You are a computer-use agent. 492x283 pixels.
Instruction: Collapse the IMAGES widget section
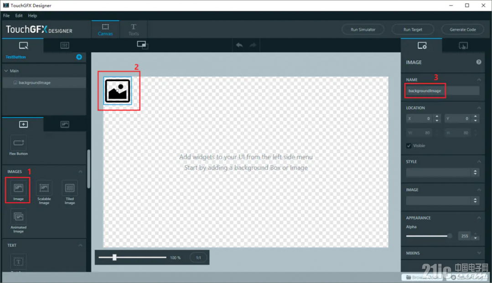80,172
